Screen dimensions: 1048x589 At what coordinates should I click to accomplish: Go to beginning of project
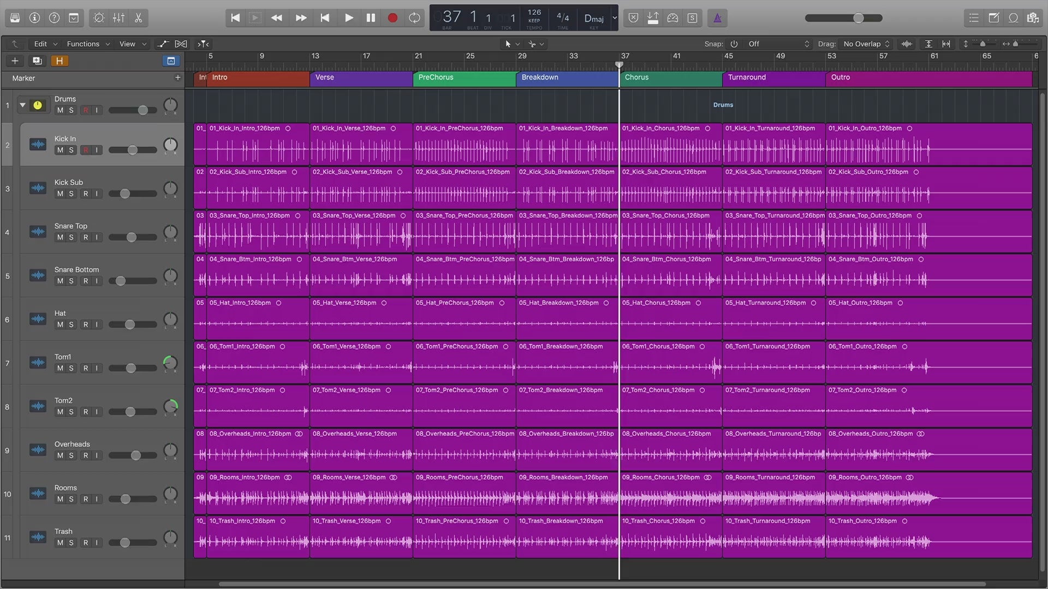(x=235, y=18)
